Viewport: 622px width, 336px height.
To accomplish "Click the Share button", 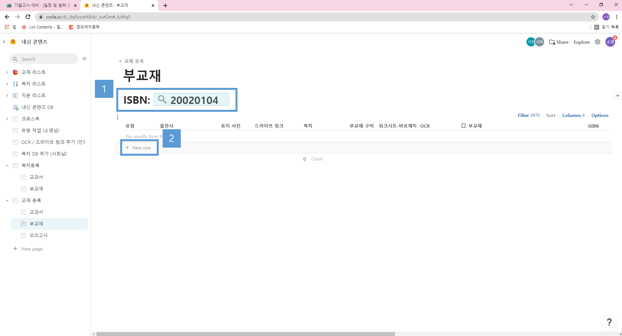I will click(x=559, y=42).
